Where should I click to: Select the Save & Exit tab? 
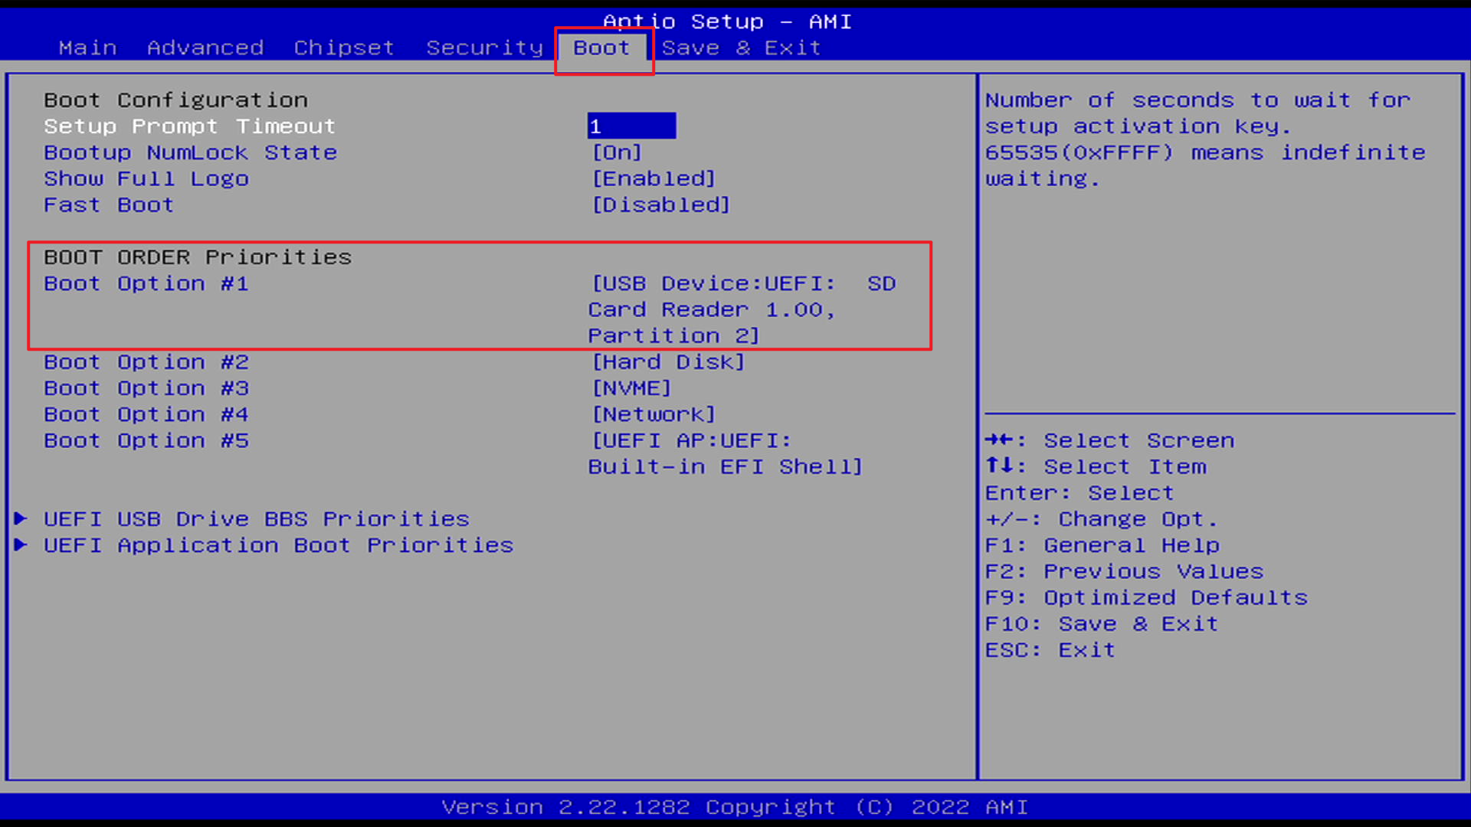(741, 47)
